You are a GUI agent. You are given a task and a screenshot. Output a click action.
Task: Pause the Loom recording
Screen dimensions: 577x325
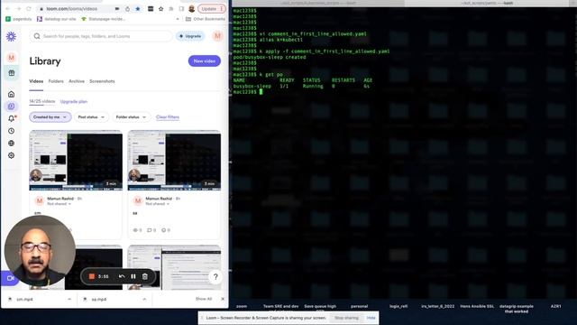point(133,276)
